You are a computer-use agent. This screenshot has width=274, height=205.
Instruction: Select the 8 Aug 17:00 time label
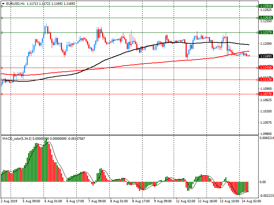click(x=141, y=201)
